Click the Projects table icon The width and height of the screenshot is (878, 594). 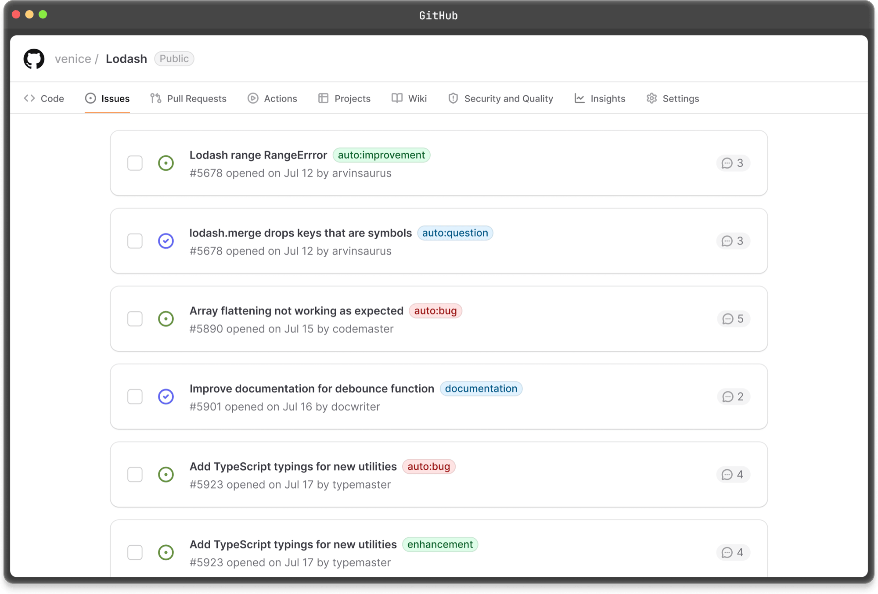click(324, 98)
